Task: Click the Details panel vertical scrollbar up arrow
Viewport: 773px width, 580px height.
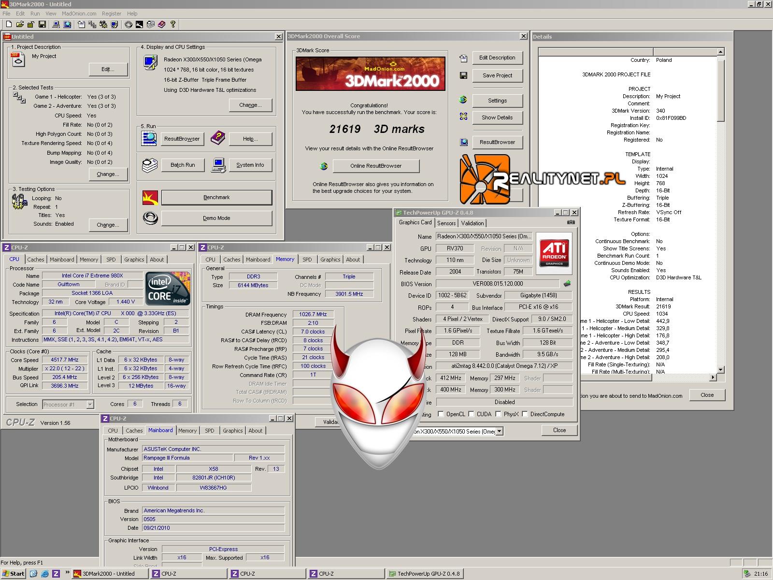Action: click(x=721, y=52)
